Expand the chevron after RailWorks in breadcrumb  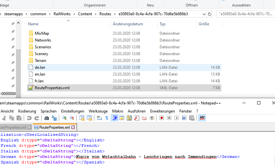[75, 14]
